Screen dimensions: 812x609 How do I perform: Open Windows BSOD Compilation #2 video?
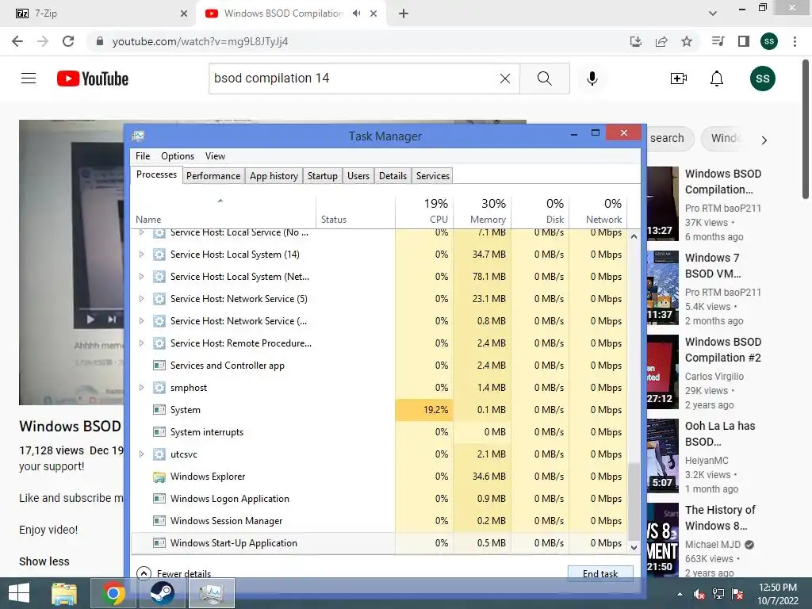pos(723,350)
